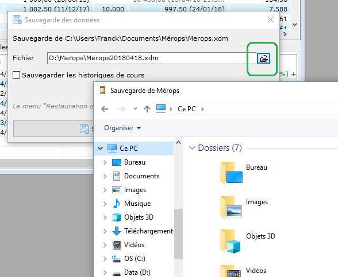
Task: Open recent locations dropdown arrow
Action: (135, 109)
